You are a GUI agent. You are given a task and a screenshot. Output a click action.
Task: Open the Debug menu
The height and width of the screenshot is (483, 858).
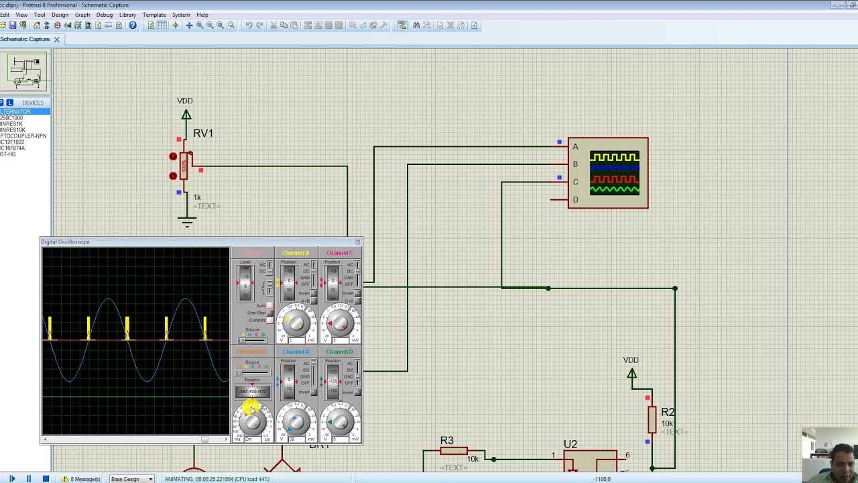tap(105, 15)
